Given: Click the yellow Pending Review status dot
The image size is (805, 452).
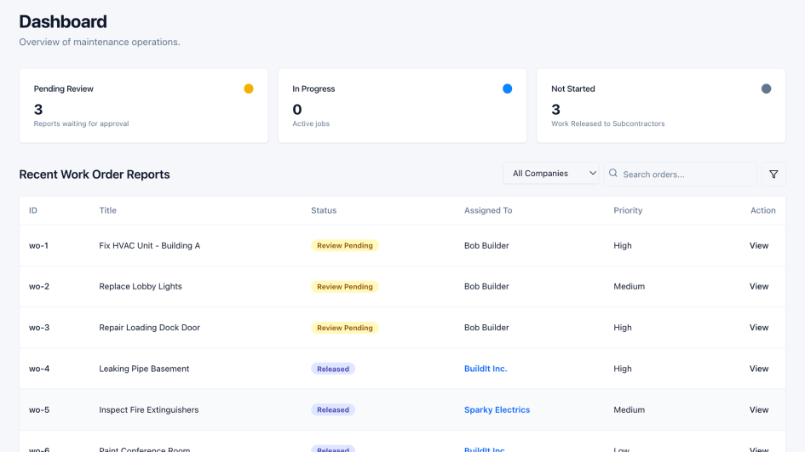Looking at the screenshot, I should coord(249,89).
